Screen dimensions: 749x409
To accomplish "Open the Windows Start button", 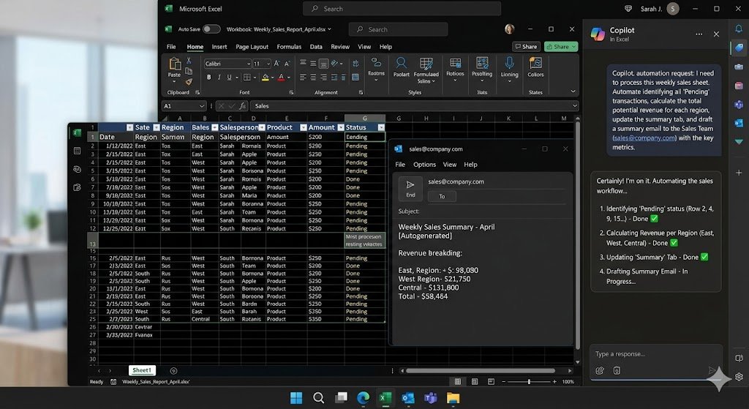I will coord(296,398).
